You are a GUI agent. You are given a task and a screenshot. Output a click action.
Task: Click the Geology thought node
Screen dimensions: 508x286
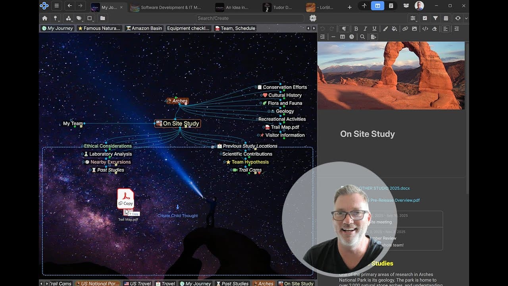point(285,111)
